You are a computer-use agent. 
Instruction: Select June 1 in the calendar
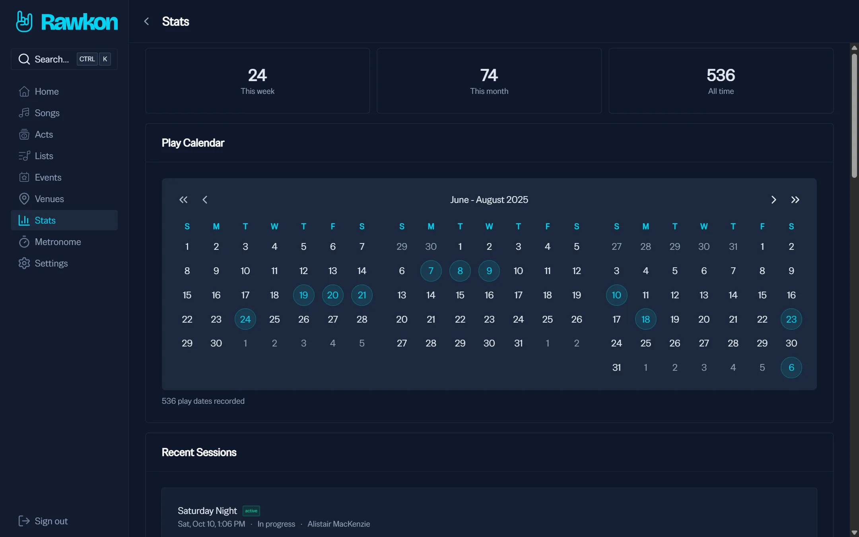point(187,247)
